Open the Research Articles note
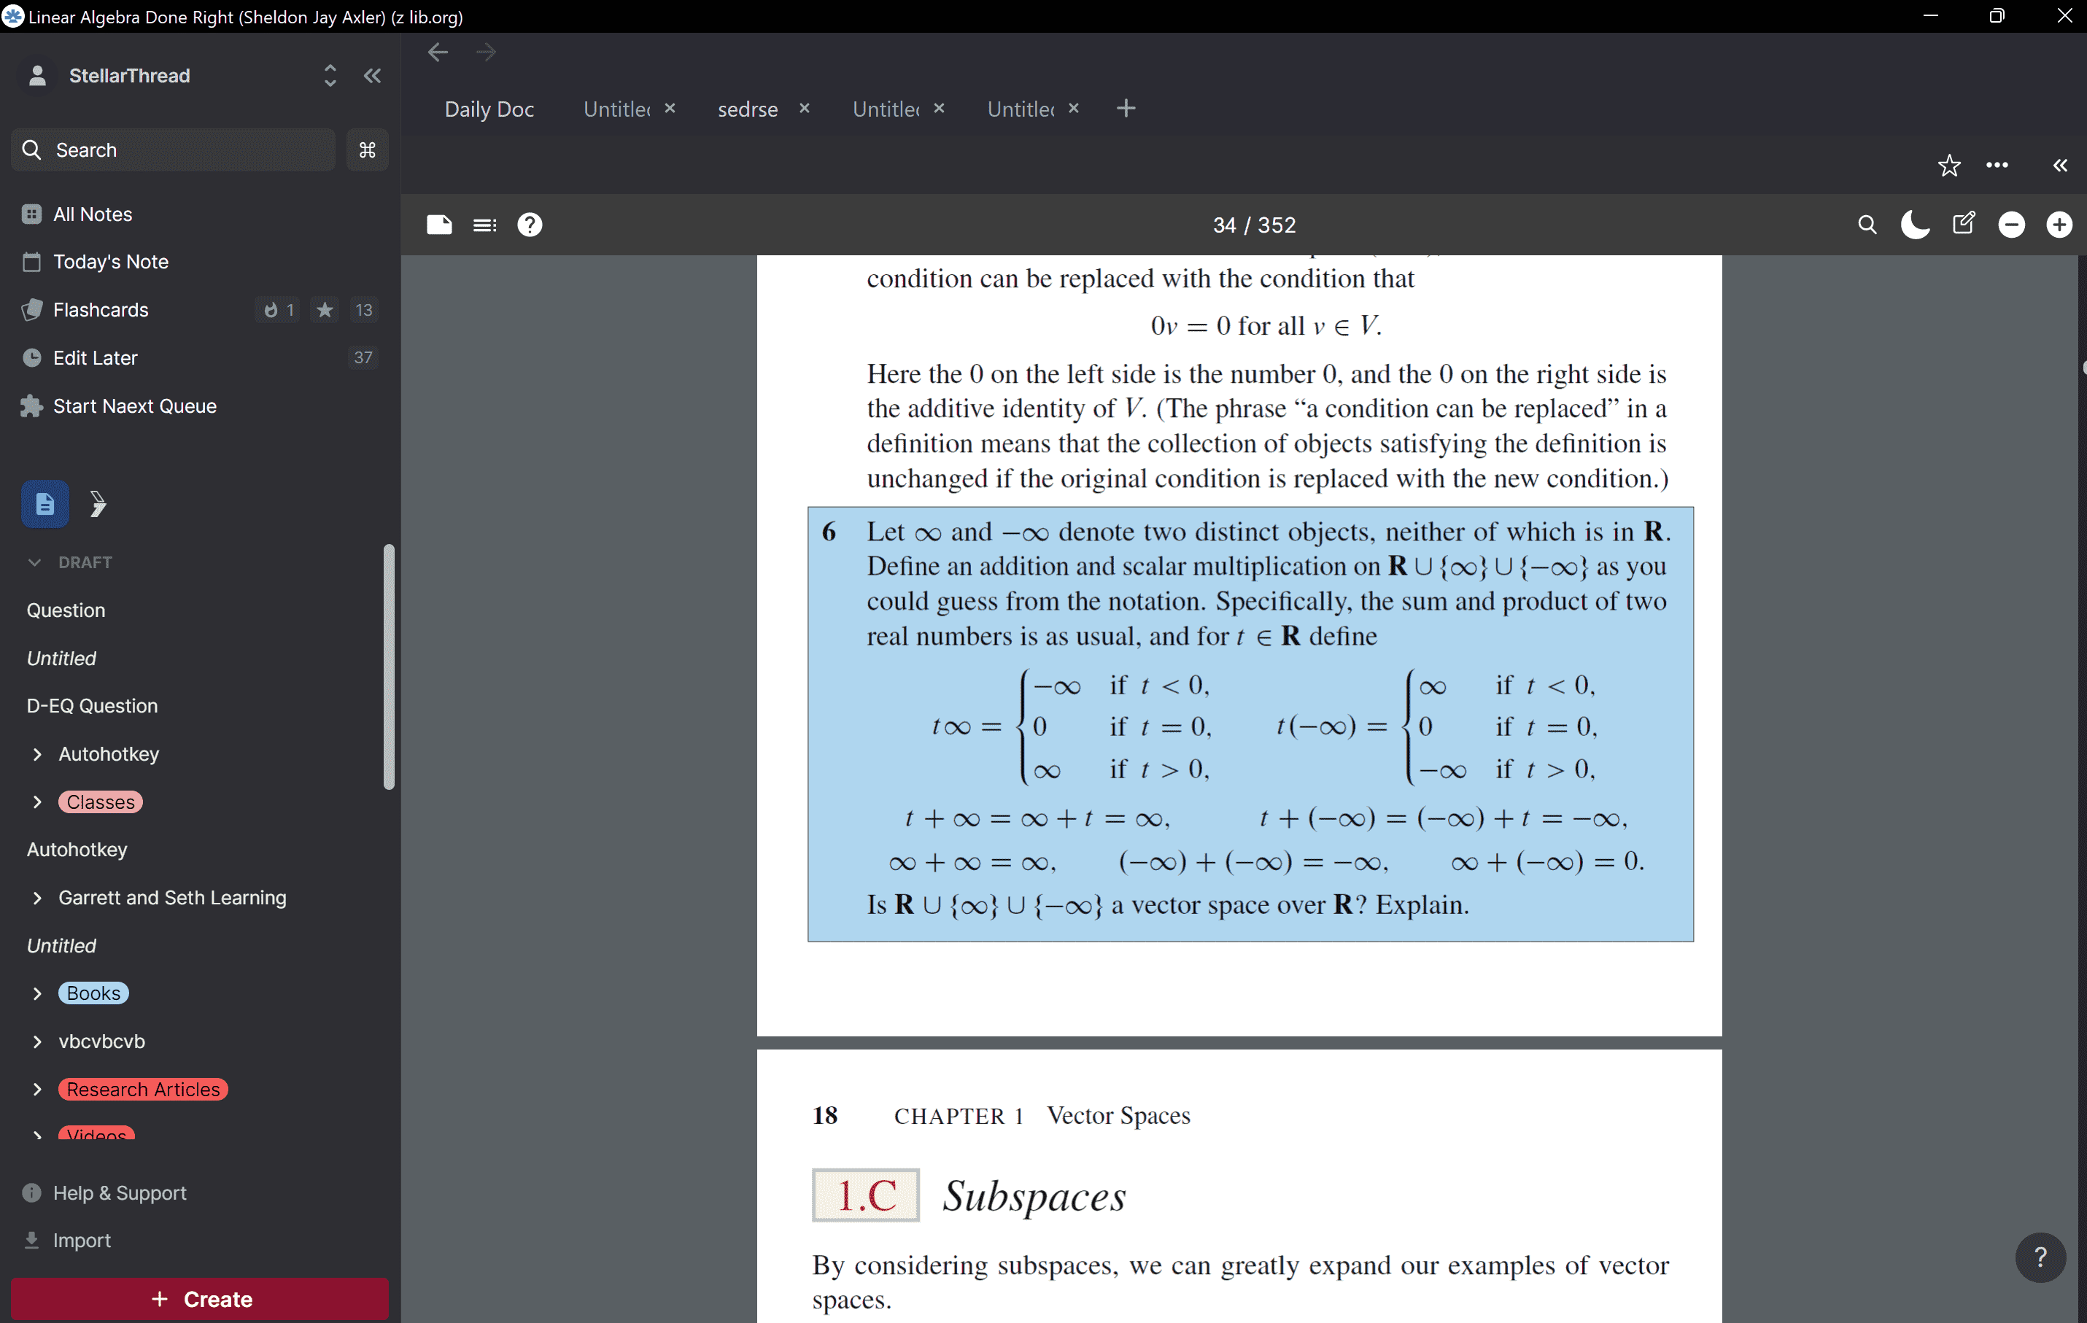 click(x=143, y=1090)
